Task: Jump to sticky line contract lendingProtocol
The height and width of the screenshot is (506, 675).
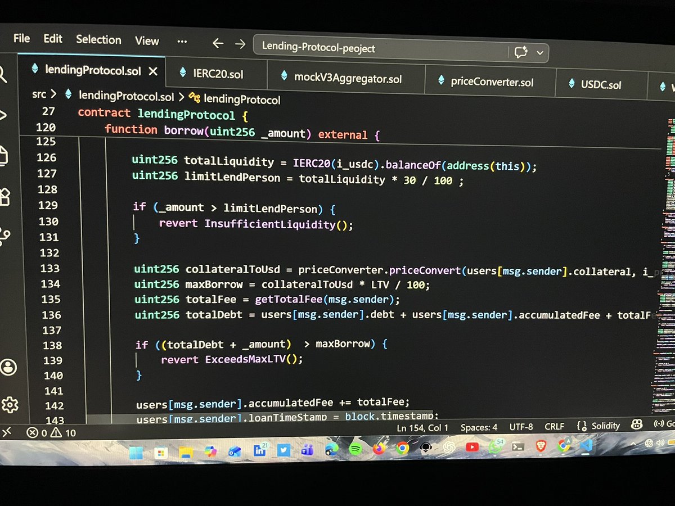Action: click(x=163, y=114)
